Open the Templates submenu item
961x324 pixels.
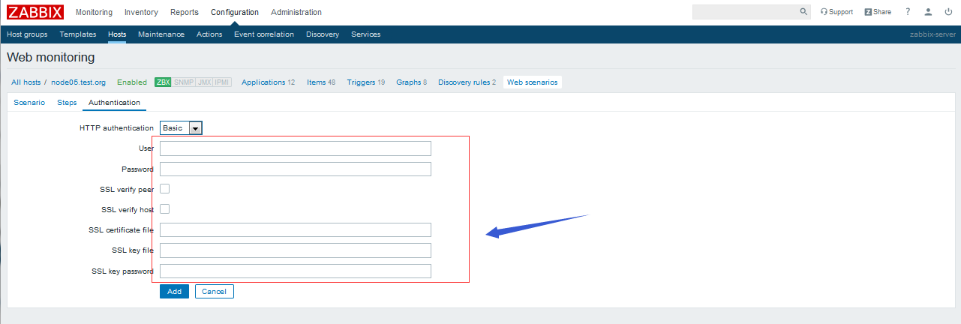pyautogui.click(x=78, y=34)
